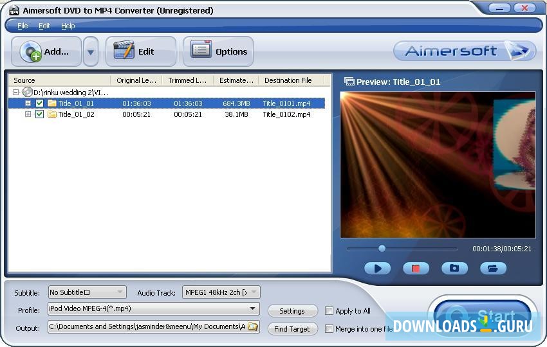Uncheck the Title_01_02 checkbox
Viewport: 547px width, 347px height.
click(39, 114)
